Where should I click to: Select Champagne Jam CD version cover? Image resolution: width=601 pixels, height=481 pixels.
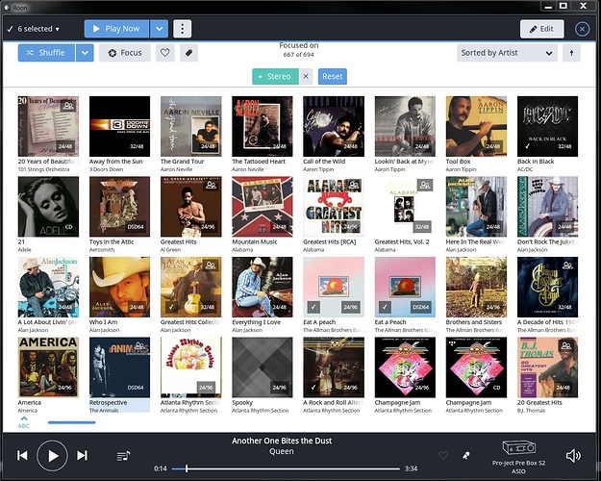pos(476,367)
